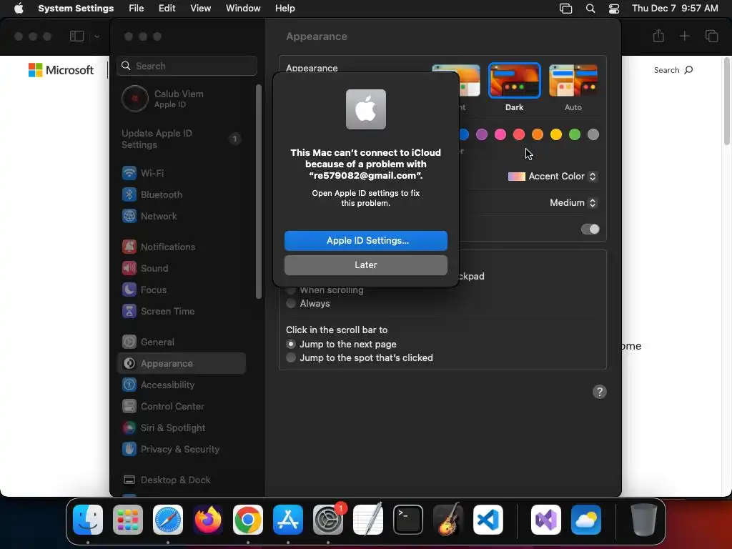Open Notifications settings
The width and height of the screenshot is (732, 549).
coord(181,247)
